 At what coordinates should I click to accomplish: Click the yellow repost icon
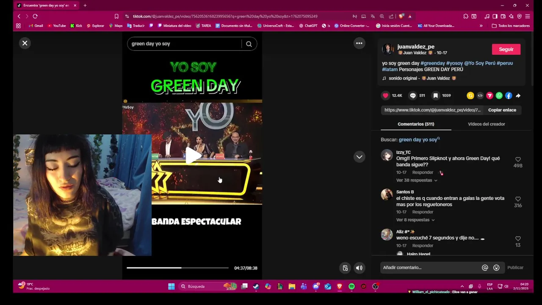[x=470, y=96]
